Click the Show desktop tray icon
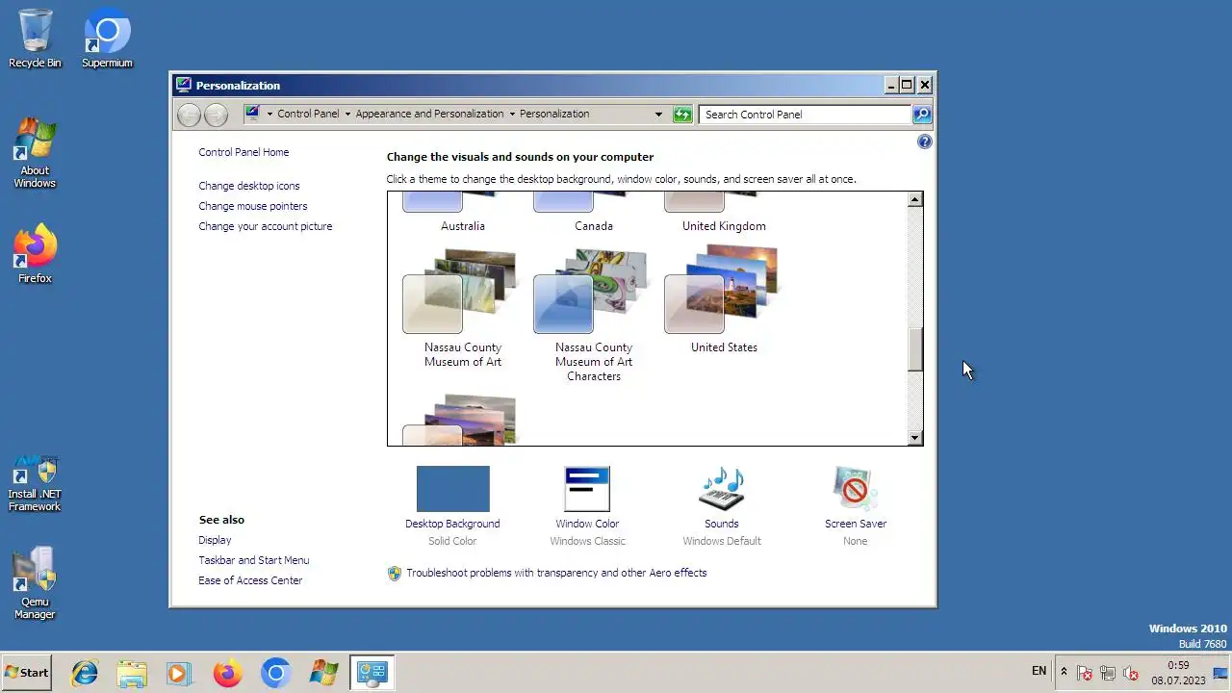1232x693 pixels. click(x=1221, y=673)
